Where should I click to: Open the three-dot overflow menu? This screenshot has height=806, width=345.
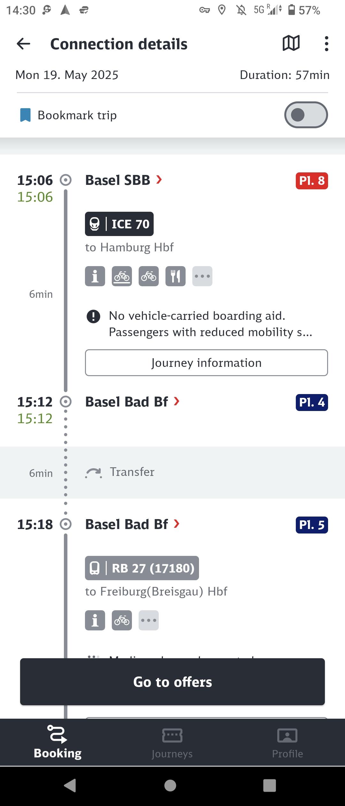pos(326,43)
